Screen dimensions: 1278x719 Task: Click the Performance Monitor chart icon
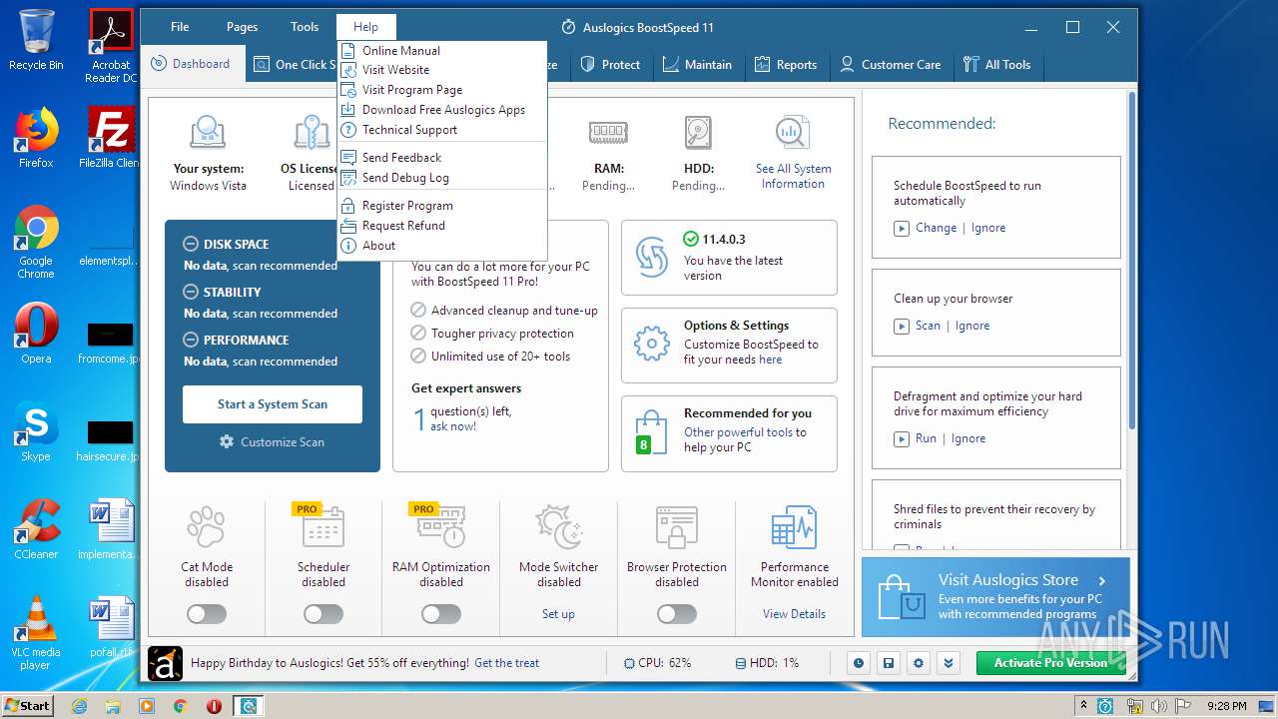(x=795, y=527)
